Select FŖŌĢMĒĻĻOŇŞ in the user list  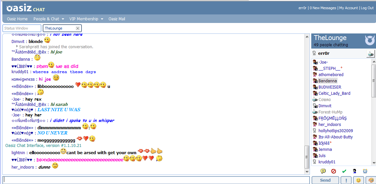point(333,118)
